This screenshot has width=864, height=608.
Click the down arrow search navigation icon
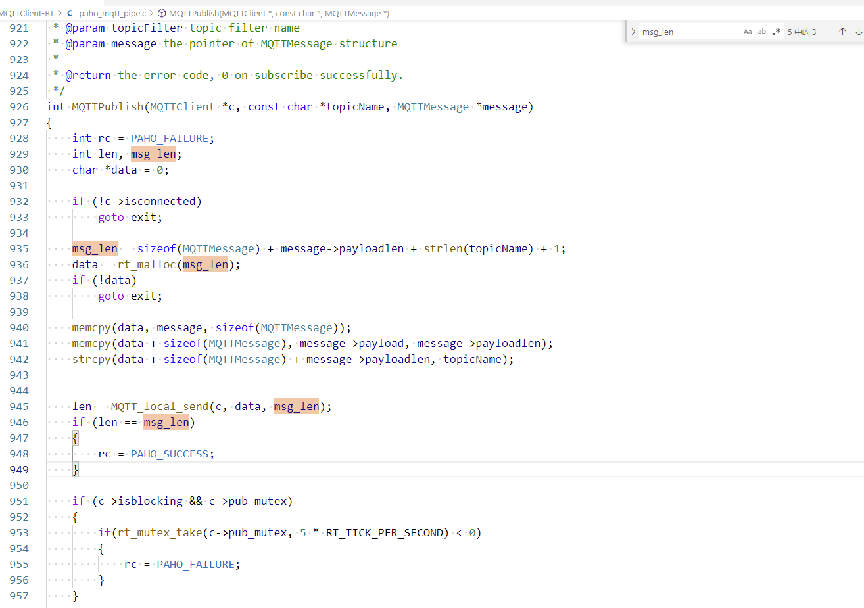tap(859, 31)
